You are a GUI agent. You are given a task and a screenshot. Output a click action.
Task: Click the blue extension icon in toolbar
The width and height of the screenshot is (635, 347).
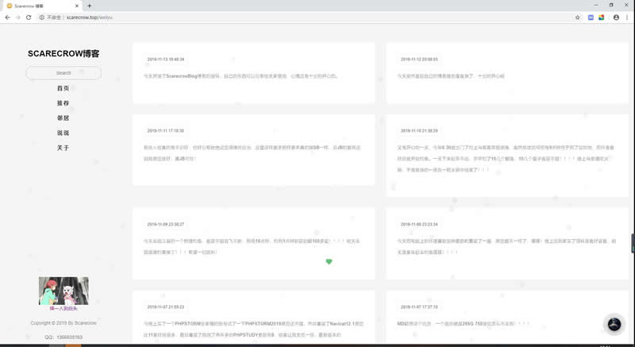(x=591, y=17)
